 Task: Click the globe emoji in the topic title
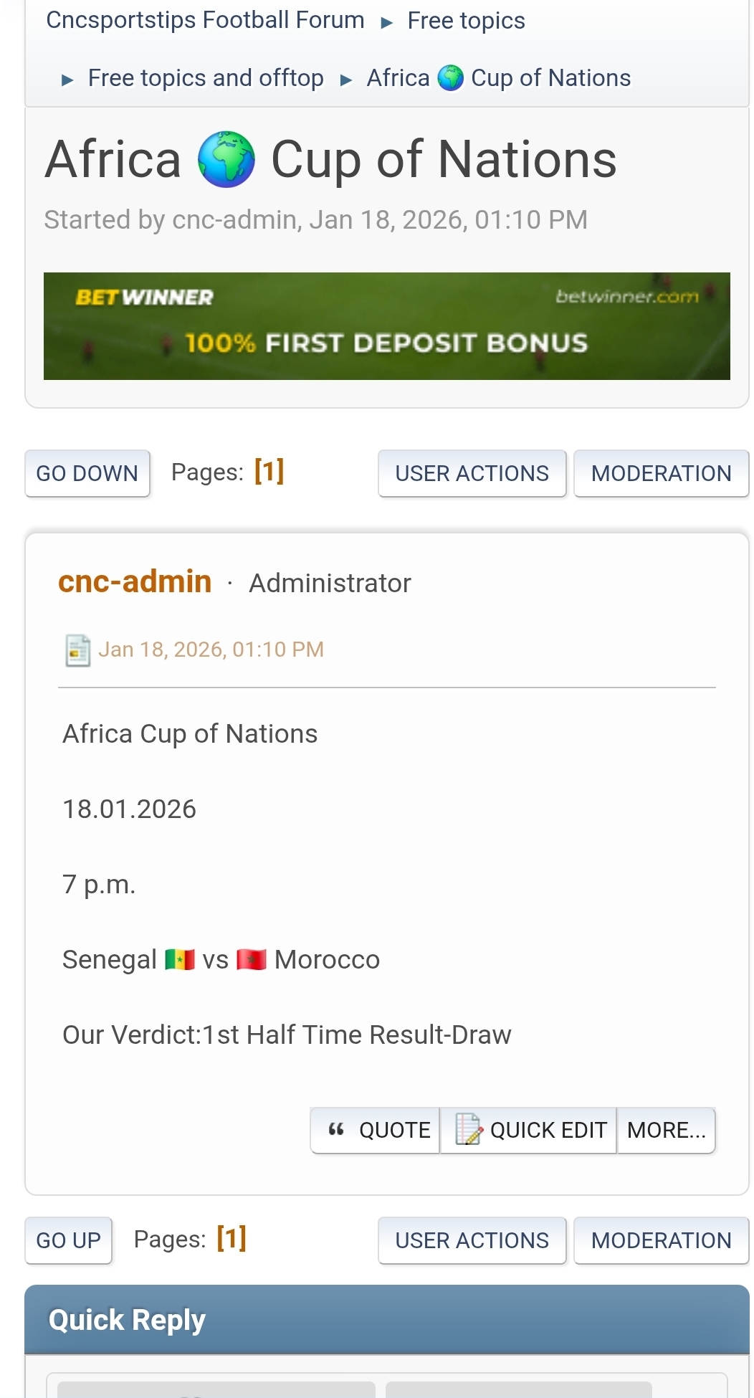(x=226, y=159)
